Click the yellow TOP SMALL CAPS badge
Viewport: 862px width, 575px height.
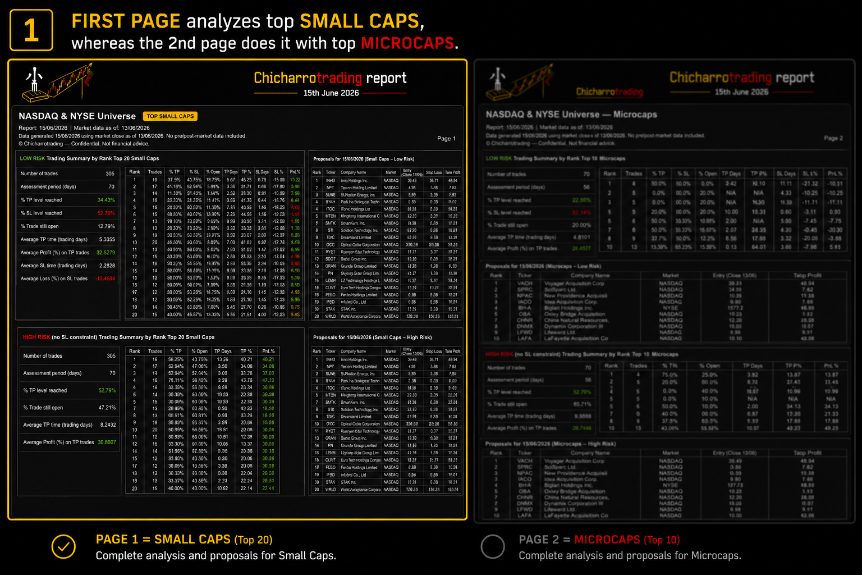pyautogui.click(x=170, y=116)
